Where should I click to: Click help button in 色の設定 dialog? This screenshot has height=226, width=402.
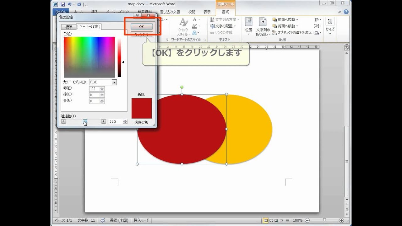137,16
